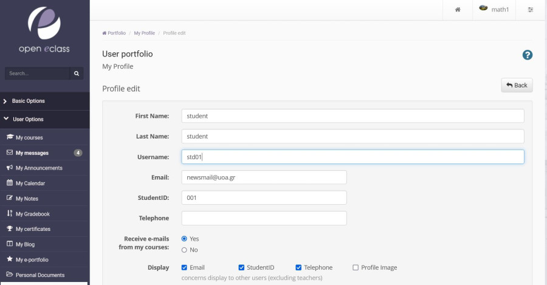The height and width of the screenshot is (285, 547).
Task: Click the Back button
Action: (x=517, y=85)
